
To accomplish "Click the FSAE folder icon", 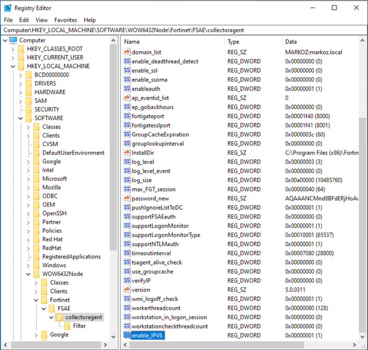I will click(x=52, y=309).
